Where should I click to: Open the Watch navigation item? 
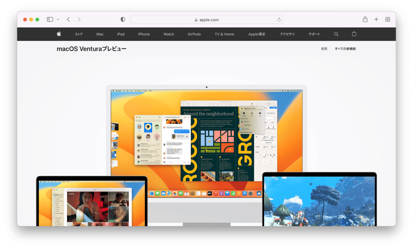pyautogui.click(x=169, y=34)
